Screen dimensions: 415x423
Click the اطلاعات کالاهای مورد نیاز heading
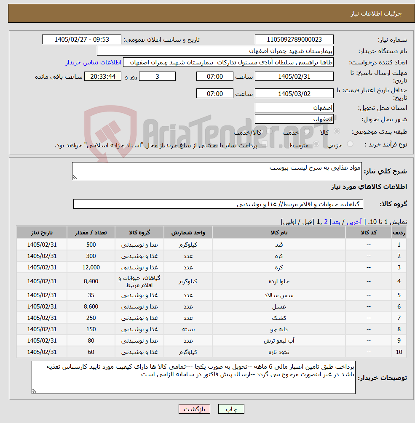pyautogui.click(x=369, y=187)
